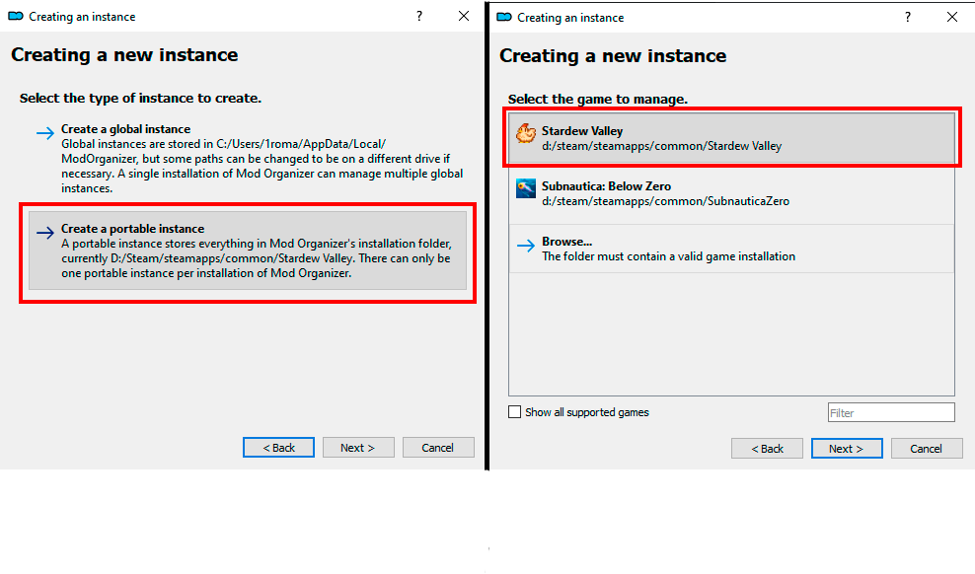Viewport: 975px width, 574px height.
Task: Click the Stardew Valley chicken game icon
Action: point(525,133)
